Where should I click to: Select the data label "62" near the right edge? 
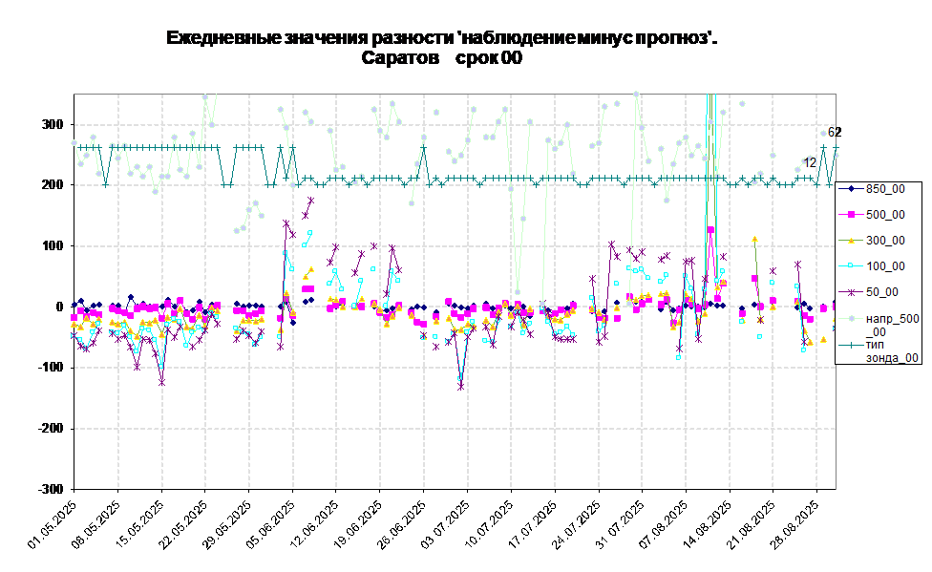coord(832,133)
